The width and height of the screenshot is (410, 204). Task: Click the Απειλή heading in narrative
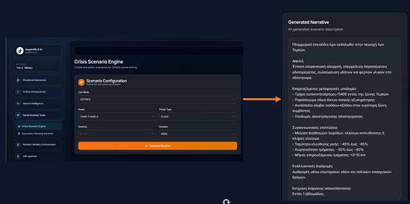click(x=298, y=61)
